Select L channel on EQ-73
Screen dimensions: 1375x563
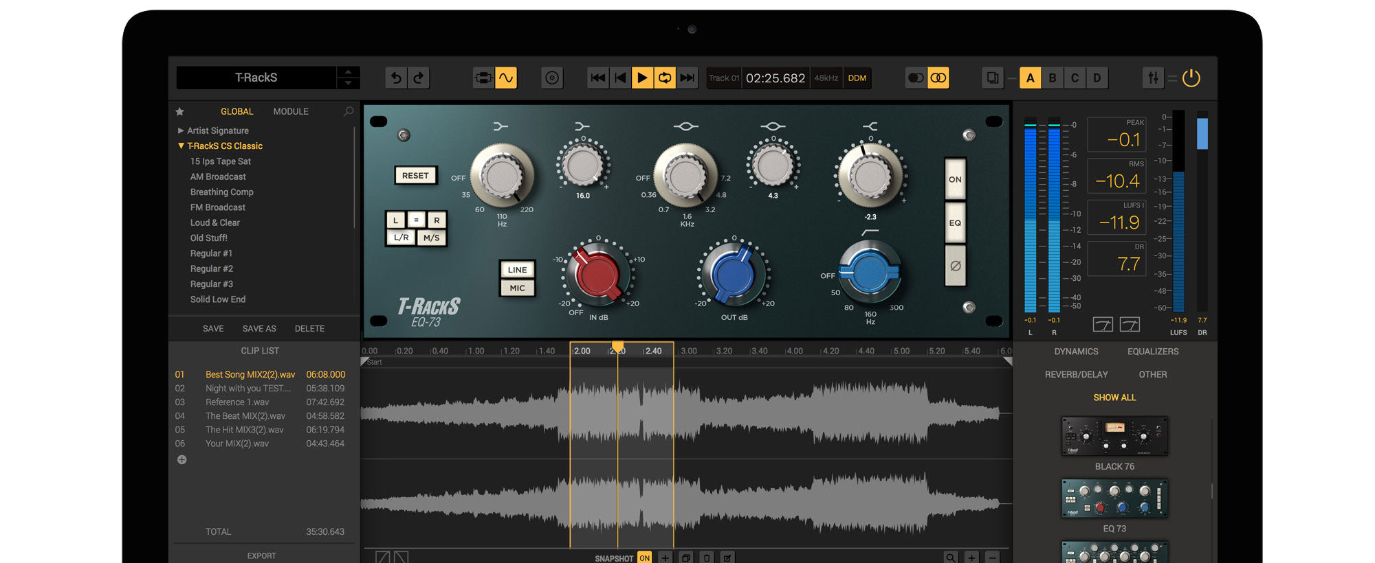pos(395,220)
